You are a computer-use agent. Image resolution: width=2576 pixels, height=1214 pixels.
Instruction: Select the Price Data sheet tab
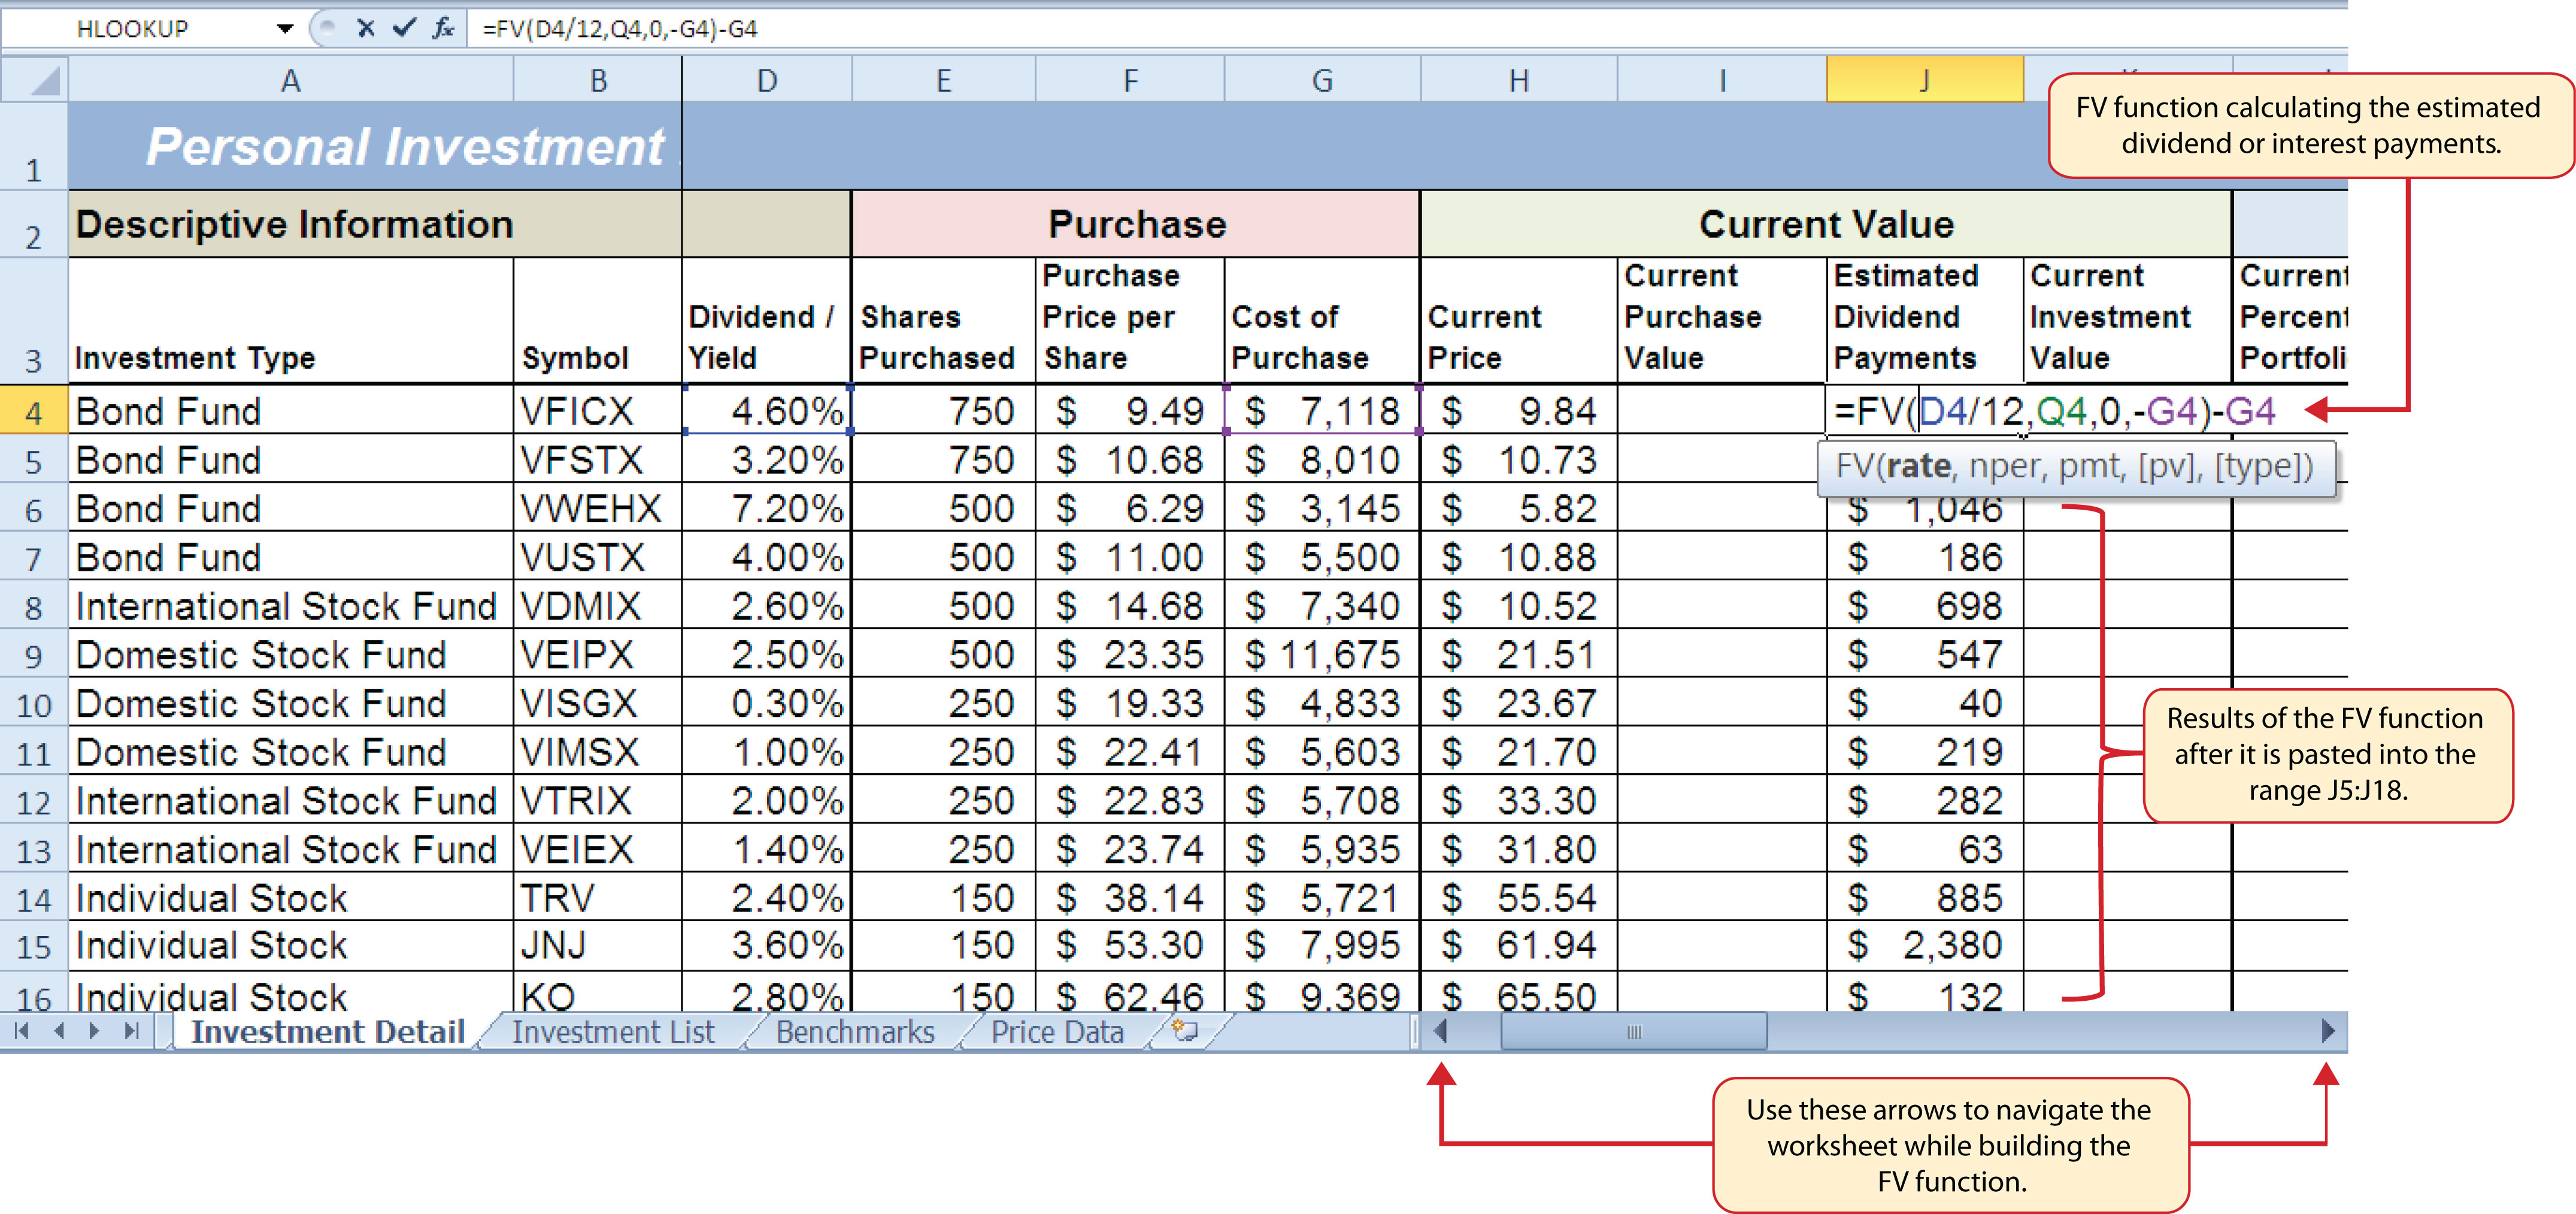(1057, 1032)
